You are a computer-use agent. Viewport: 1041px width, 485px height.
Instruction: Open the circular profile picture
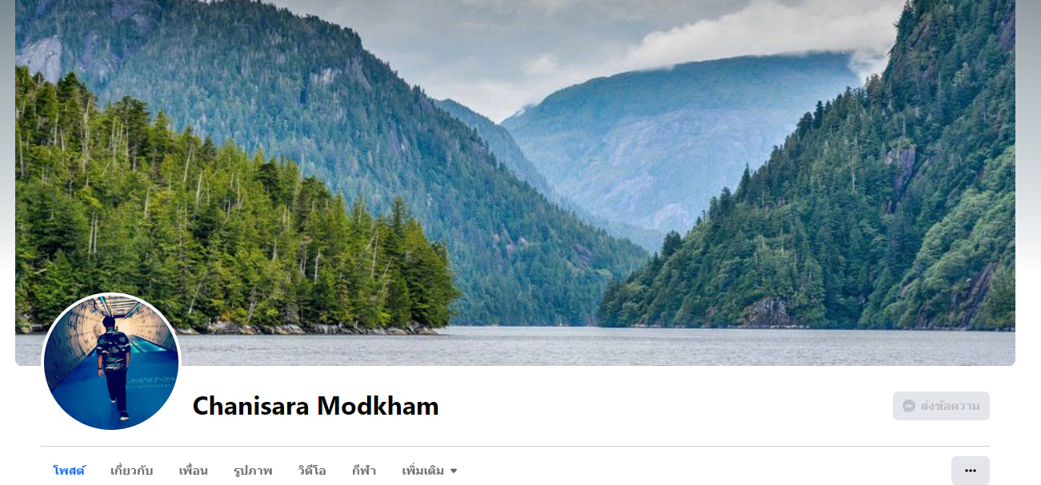pos(111,362)
